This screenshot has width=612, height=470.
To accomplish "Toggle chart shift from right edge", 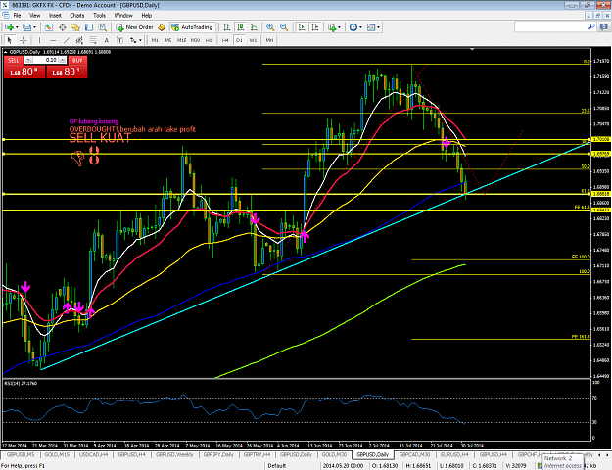I will tap(315, 27).
